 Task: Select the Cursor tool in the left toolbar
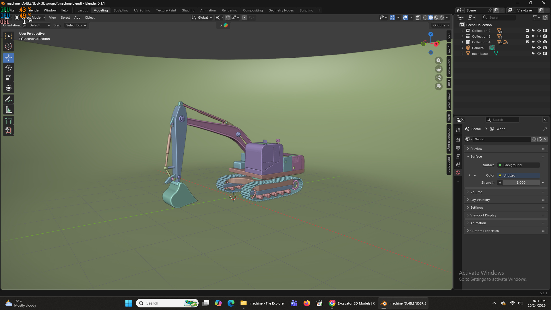(9, 46)
